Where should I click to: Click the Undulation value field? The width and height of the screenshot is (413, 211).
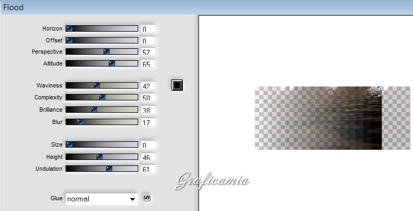tap(148, 169)
